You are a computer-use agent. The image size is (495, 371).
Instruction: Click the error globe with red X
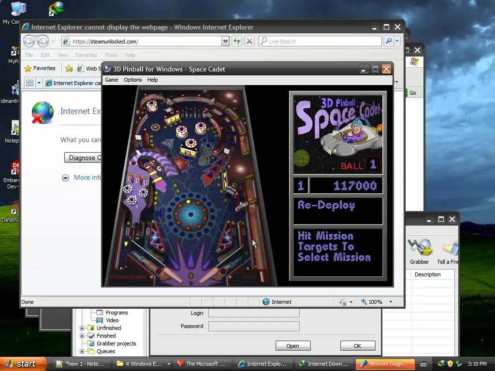(43, 112)
